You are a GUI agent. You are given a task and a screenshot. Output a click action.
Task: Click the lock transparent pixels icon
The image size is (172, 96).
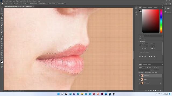pyautogui.click(x=142, y=73)
